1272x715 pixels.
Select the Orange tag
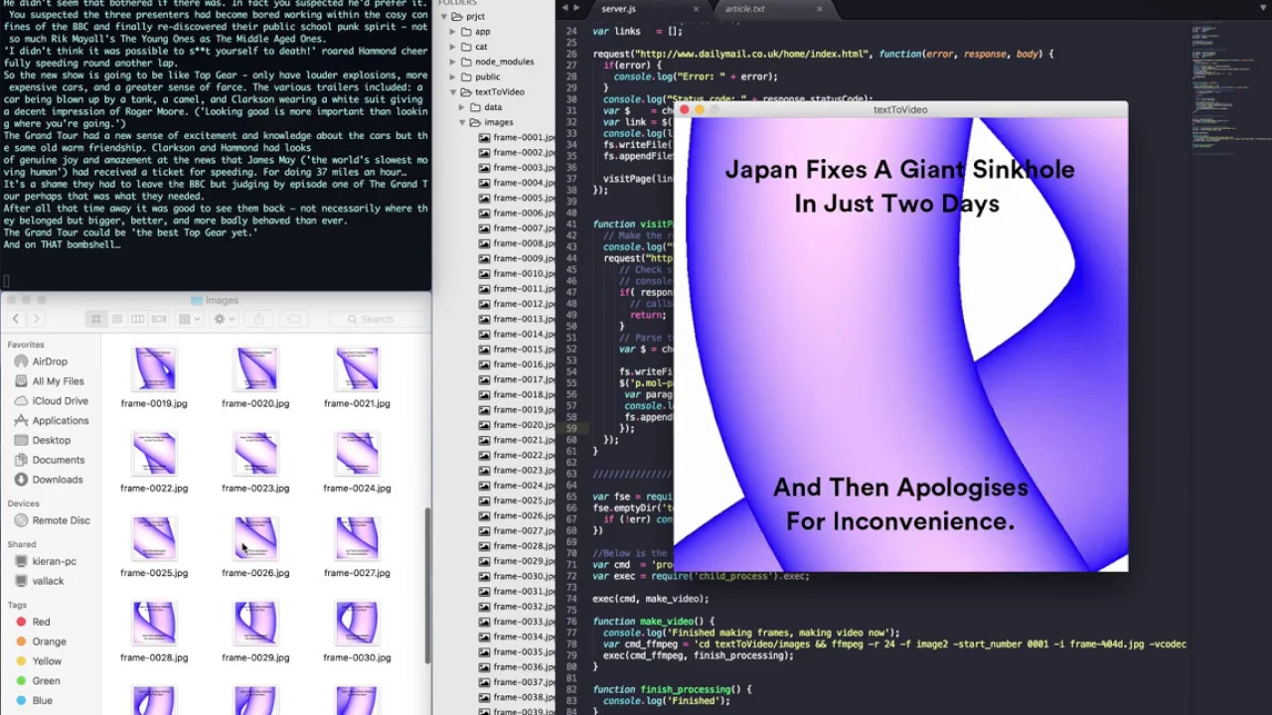tap(50, 642)
